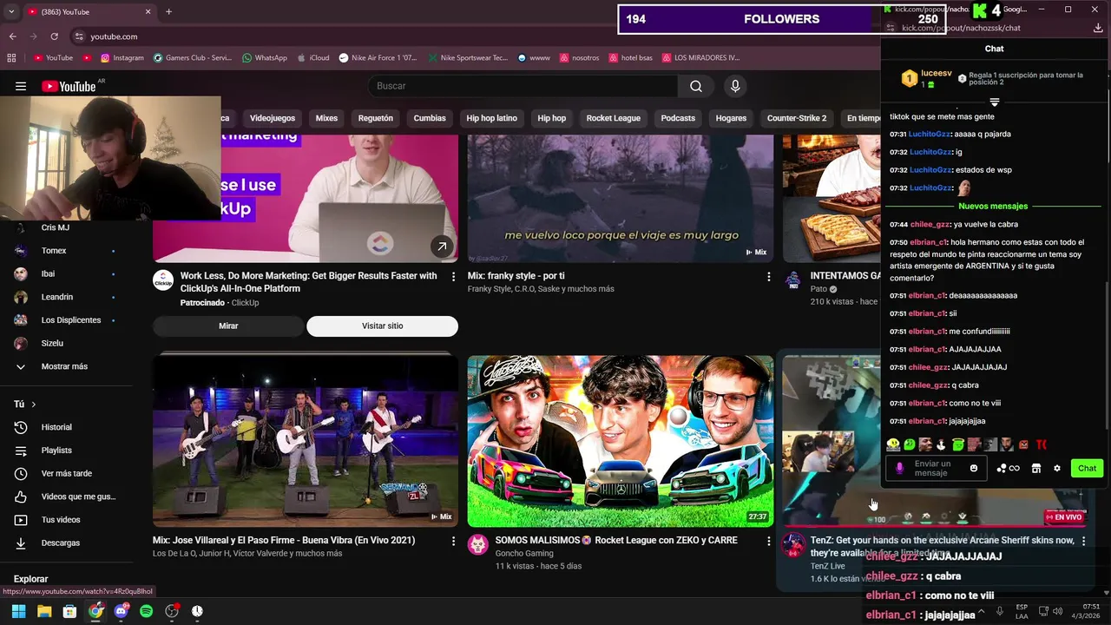Open options for ClickUp ad video
This screenshot has width=1111, height=625.
(453, 277)
